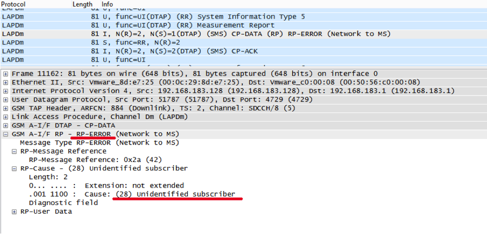Collapse the RP-Cause subtree
487x234 pixels.
14,168
